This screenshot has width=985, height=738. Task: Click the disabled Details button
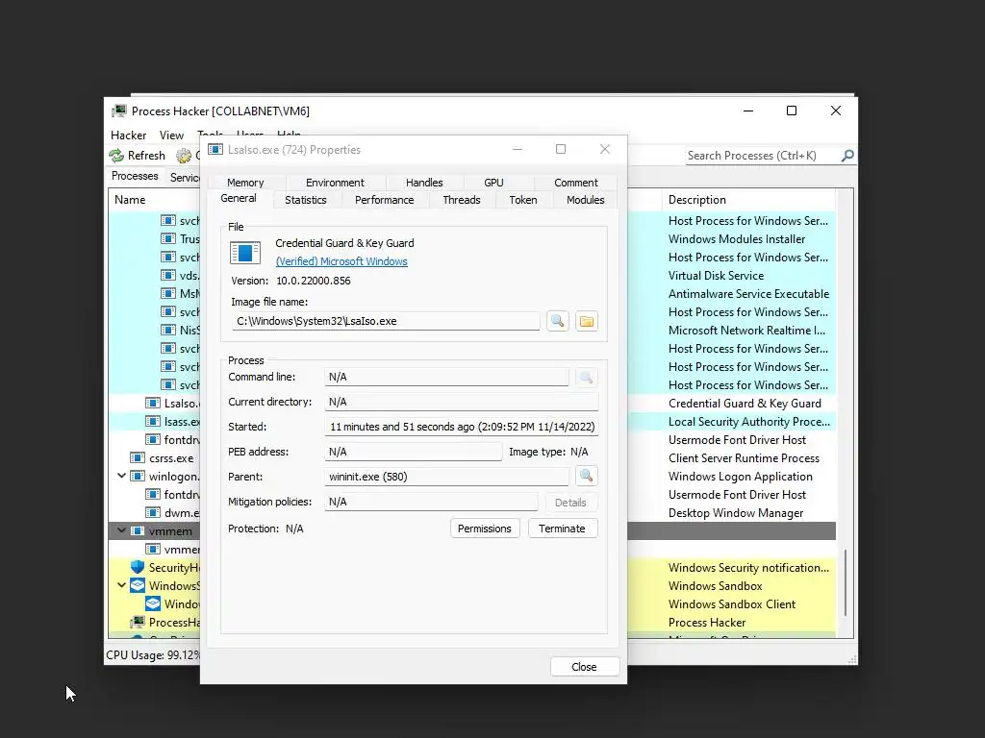tap(570, 503)
